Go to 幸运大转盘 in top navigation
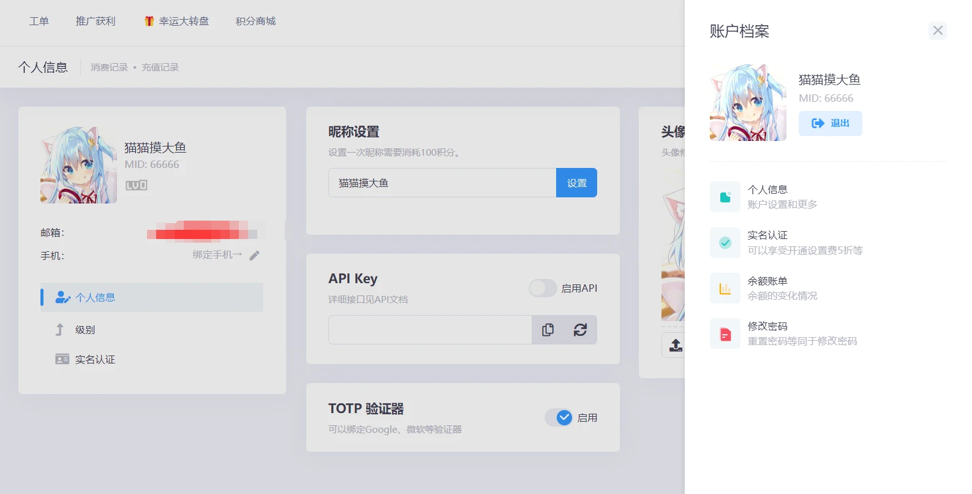The image size is (972, 494). pyautogui.click(x=176, y=21)
